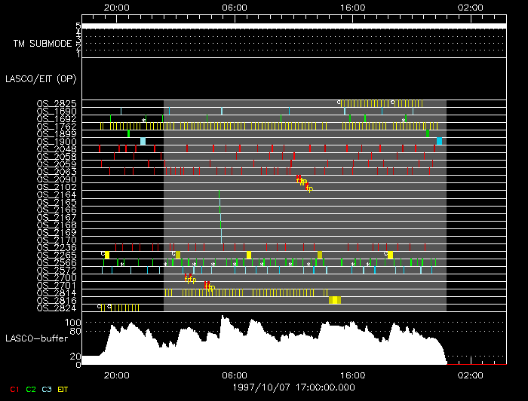Click the solid yellow block in OS_2816 row
The image size is (528, 401).
click(335, 300)
